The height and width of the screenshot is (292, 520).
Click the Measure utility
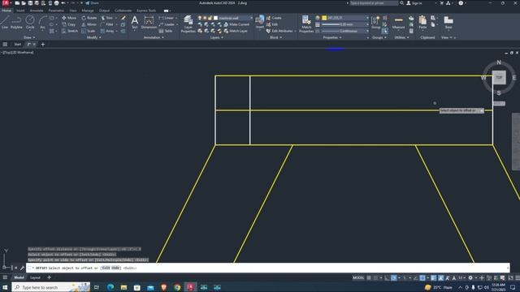pos(399,23)
